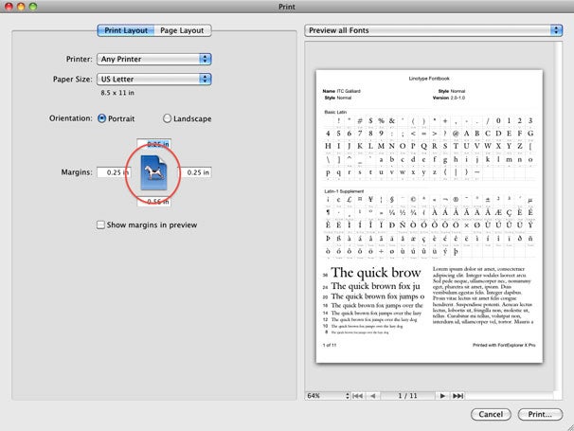Go to previous preview page
Screen dimensions: 574x431
point(372,396)
